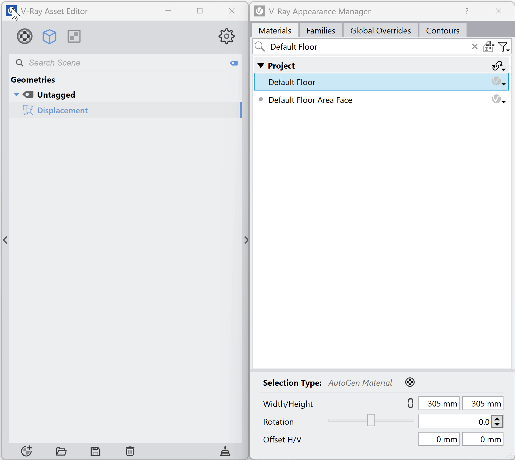Increase Rotation with up arrow
The width and height of the screenshot is (515, 460).
[497, 419]
